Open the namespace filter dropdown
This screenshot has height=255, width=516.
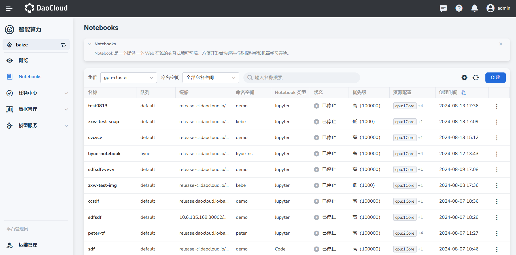coord(211,78)
